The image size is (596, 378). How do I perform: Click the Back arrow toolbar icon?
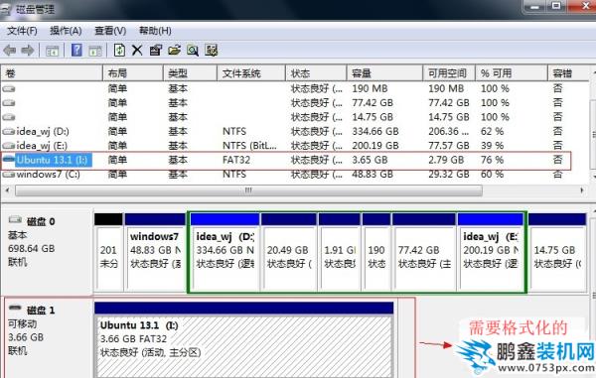tap(10, 51)
